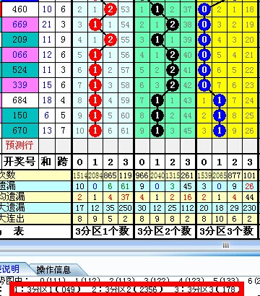Click the 预测行 label cell
This screenshot has height=296, width=260.
pyautogui.click(x=19, y=145)
